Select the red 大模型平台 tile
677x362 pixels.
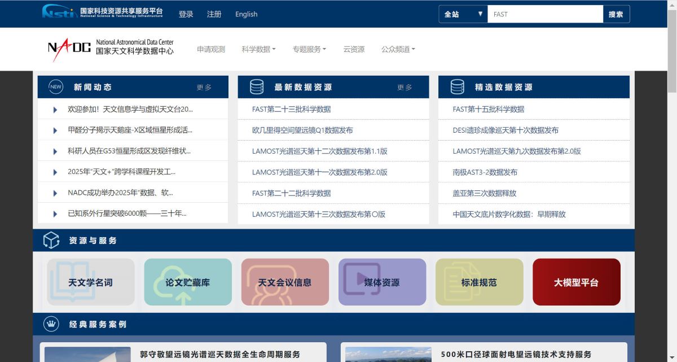[576, 282]
